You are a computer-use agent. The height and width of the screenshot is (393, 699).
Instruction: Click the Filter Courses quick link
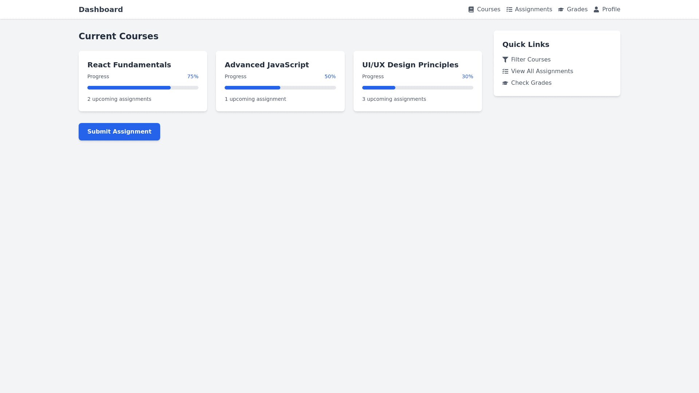tap(530, 60)
